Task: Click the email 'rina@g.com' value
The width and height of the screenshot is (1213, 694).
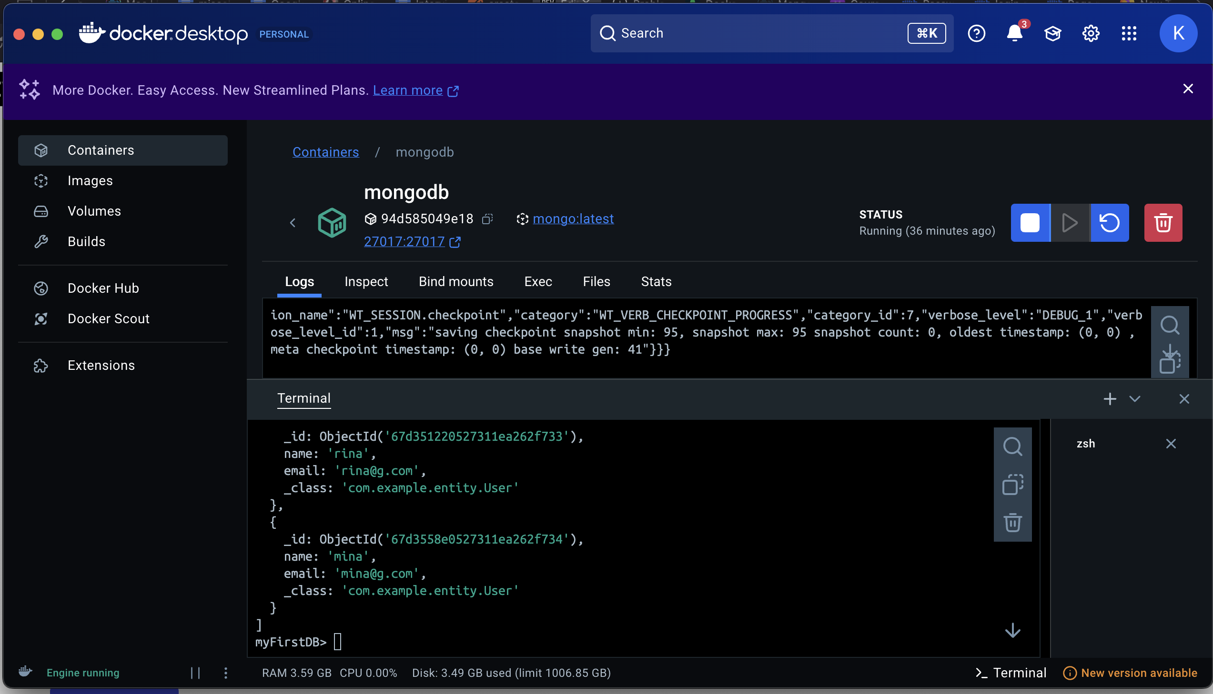Action: click(376, 471)
